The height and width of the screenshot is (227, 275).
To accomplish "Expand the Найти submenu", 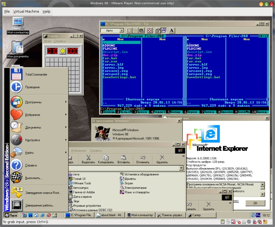I will [x=39, y=153].
